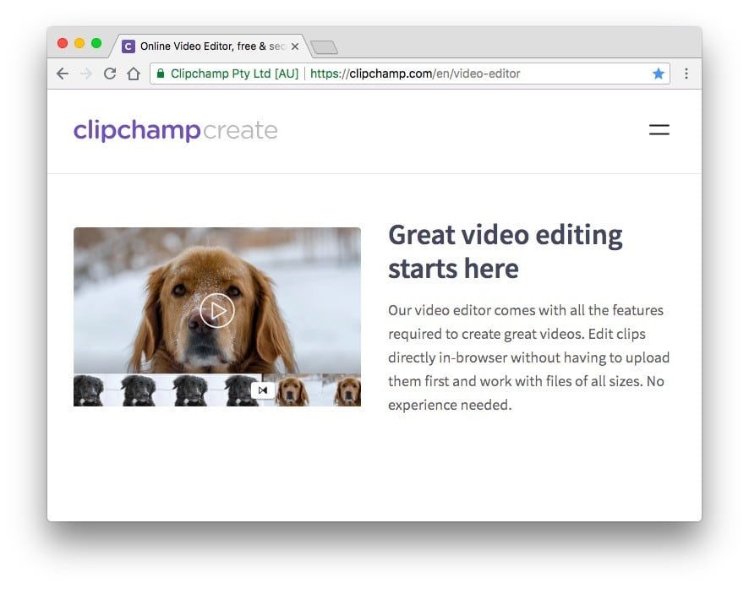Open the browser home page icon
749x589 pixels.
point(133,74)
